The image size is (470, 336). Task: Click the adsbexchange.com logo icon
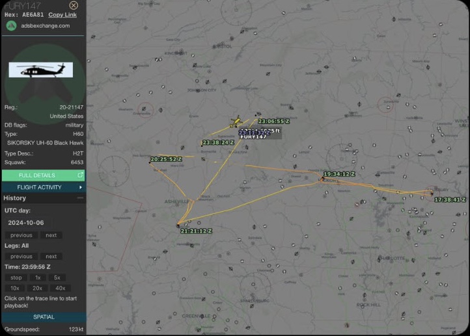pyautogui.click(x=11, y=26)
